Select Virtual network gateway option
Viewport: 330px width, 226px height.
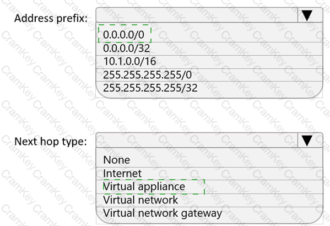point(209,213)
